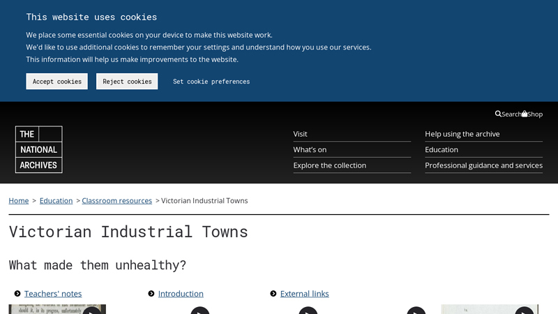This screenshot has height=314, width=558.
Task: Go to Home breadcrumb link
Action: pos(19,201)
